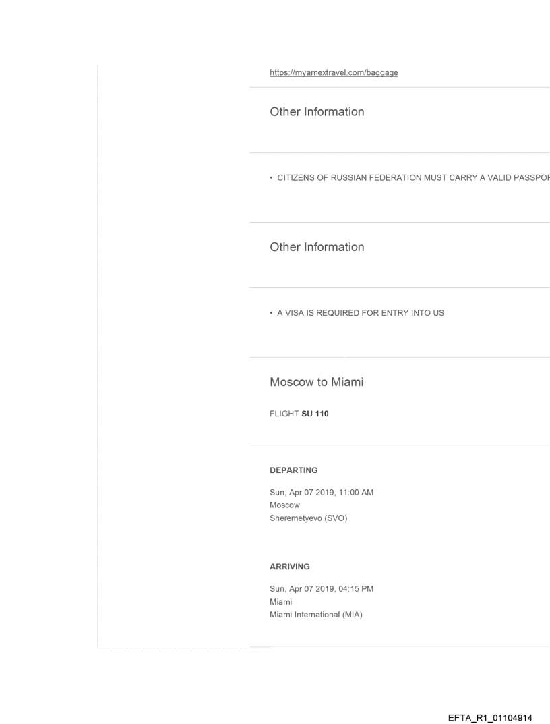Select the 04:15 PM arrival date line
The height and width of the screenshot is (724, 550).
point(322,589)
